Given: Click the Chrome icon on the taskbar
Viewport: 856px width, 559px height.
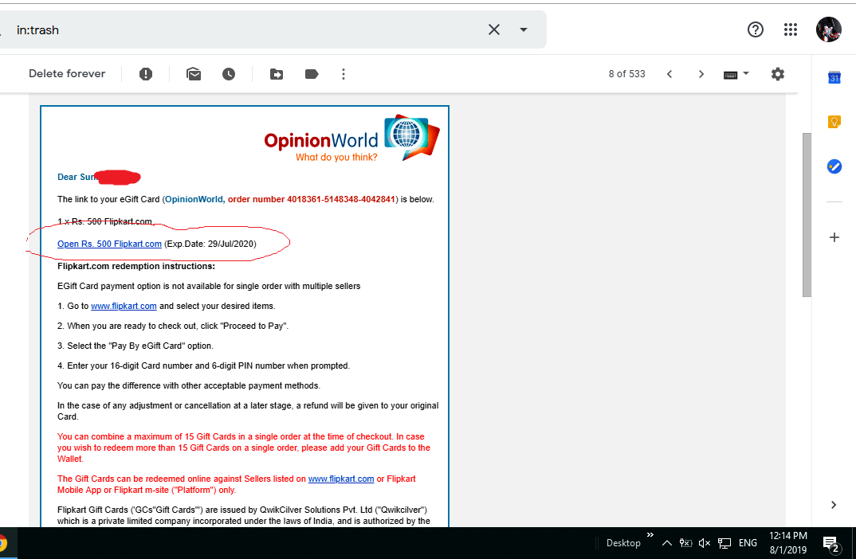Looking at the screenshot, I should pos(2,543).
